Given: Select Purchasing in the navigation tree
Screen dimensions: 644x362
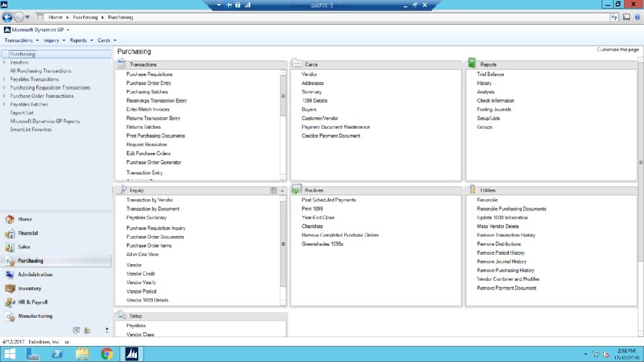Looking at the screenshot, I should click(22, 54).
